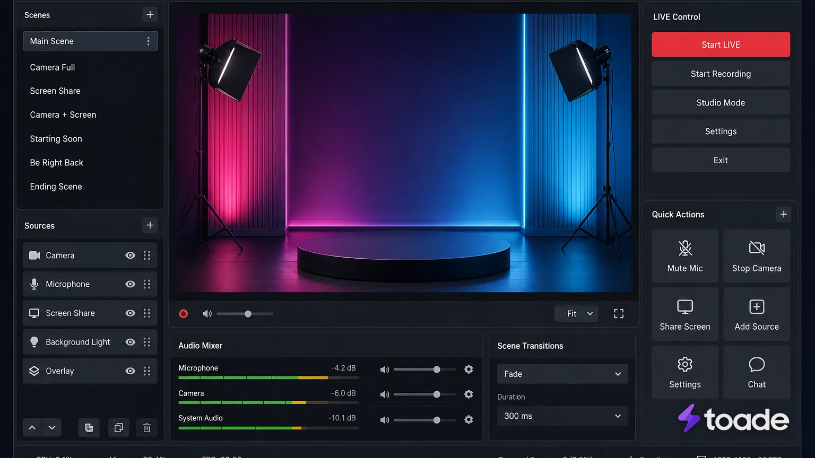The width and height of the screenshot is (815, 458).
Task: Click the Start LIVE button
Action: click(721, 45)
